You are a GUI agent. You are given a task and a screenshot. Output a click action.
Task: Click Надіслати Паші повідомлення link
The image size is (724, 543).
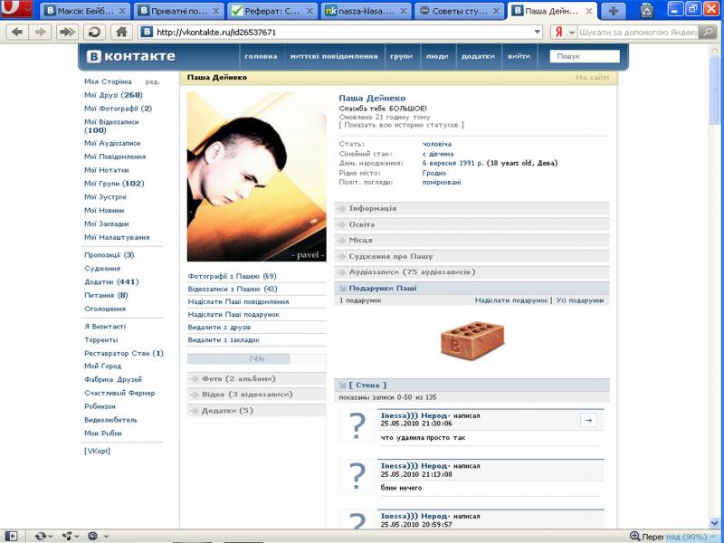coord(238,301)
